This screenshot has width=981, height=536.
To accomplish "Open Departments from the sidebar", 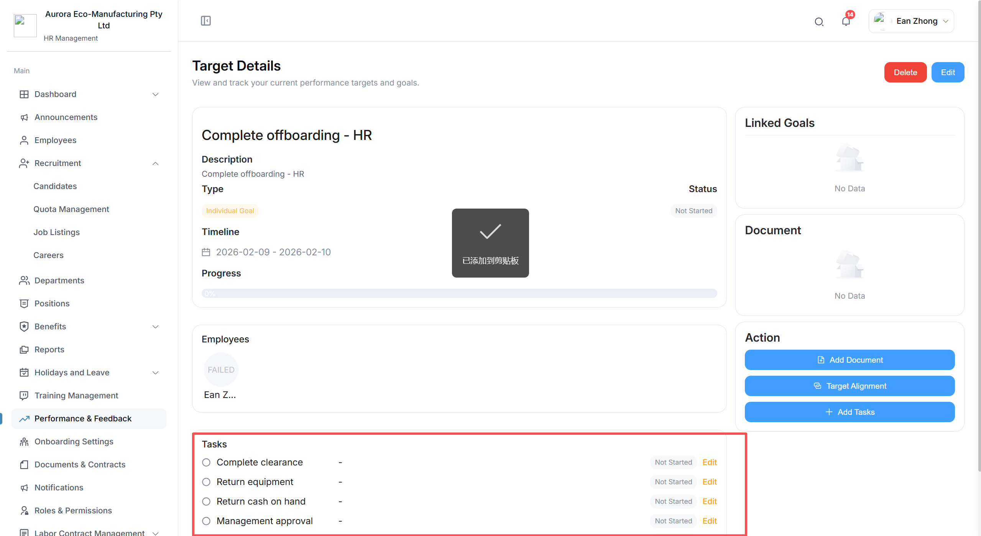I will pyautogui.click(x=59, y=280).
